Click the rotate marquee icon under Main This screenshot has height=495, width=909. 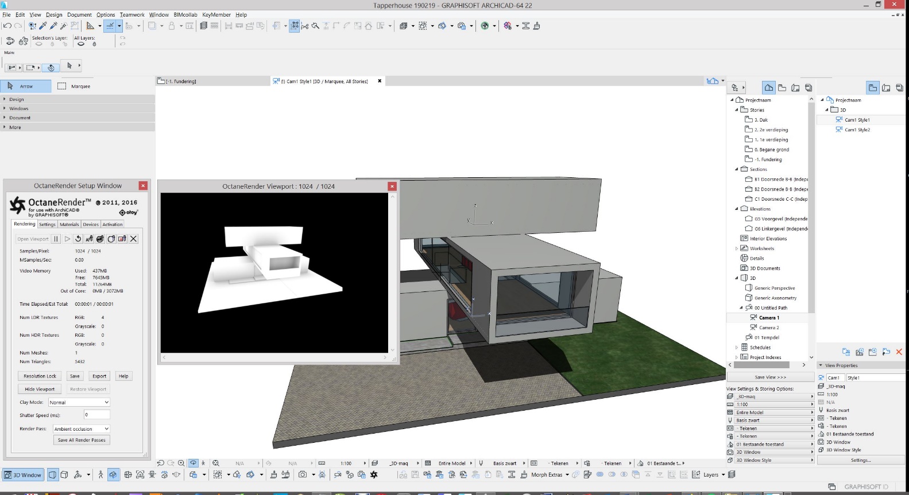point(51,67)
